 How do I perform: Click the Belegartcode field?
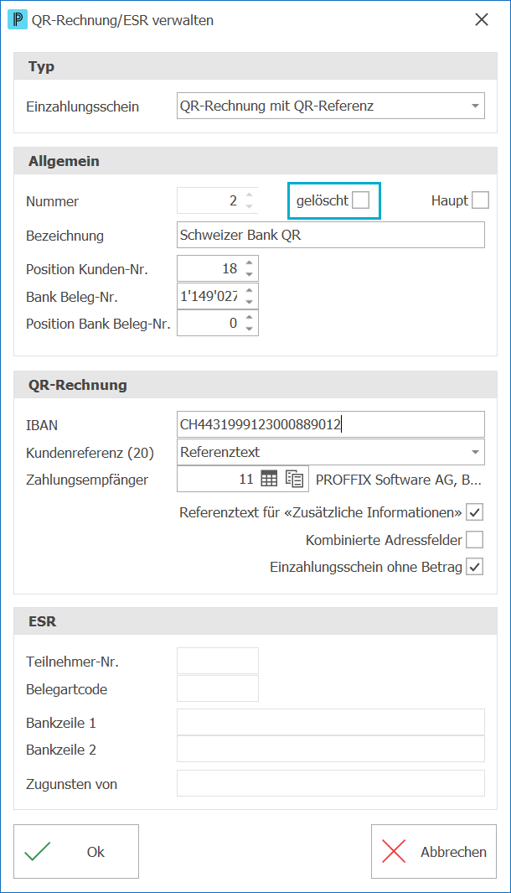[x=218, y=688]
